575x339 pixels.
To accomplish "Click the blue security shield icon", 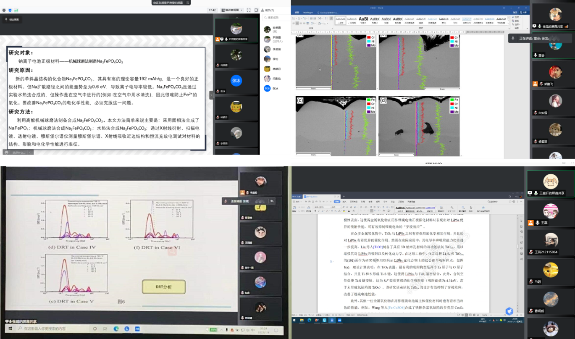I will pos(10,10).
